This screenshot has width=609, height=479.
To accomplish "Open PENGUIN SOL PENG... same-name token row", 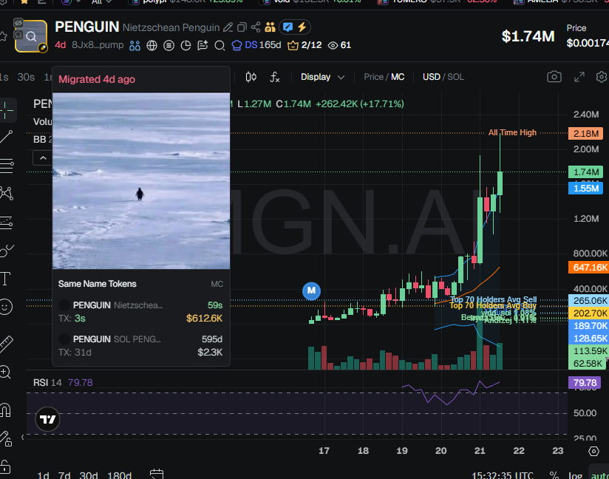I will pyautogui.click(x=140, y=345).
